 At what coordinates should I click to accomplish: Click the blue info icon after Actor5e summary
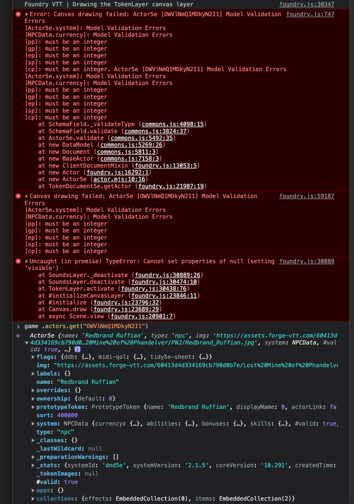pyautogui.click(x=78, y=349)
